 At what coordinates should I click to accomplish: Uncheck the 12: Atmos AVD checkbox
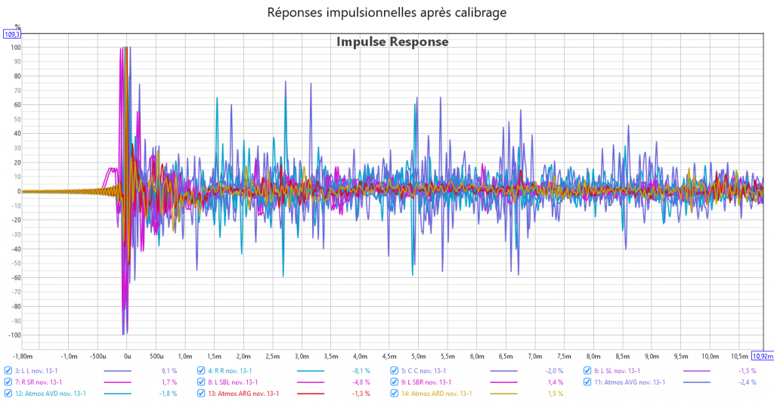pos(8,394)
